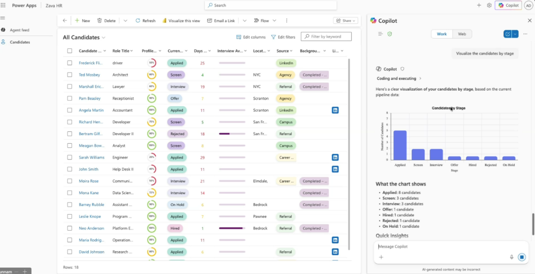535x274 pixels.
Task: Expand the Flow menu chevron
Action: tap(274, 21)
